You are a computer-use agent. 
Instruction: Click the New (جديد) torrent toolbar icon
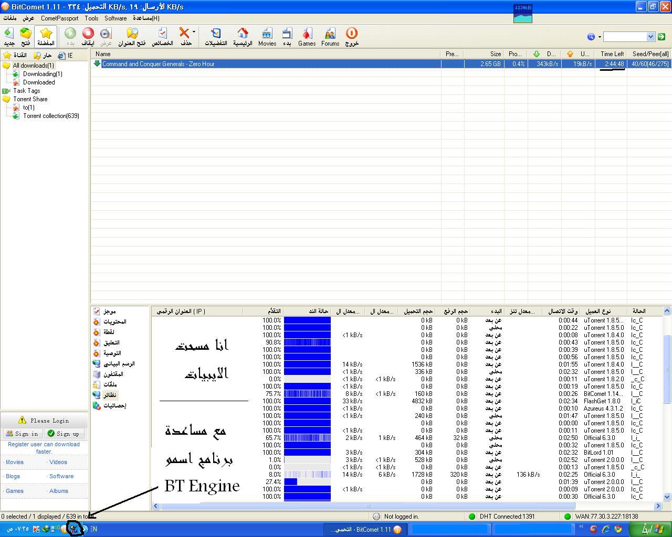click(9, 37)
